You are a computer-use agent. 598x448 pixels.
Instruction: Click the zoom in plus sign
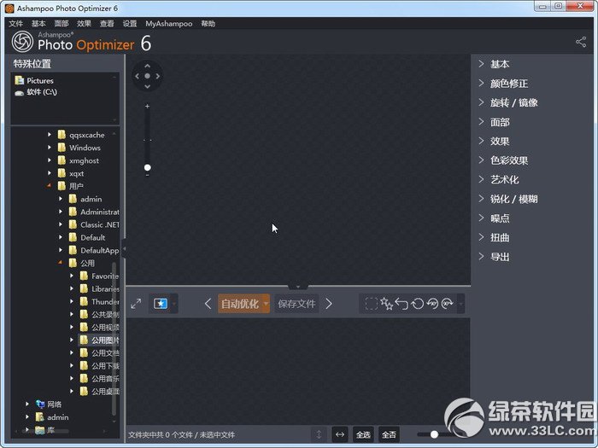tap(147, 107)
